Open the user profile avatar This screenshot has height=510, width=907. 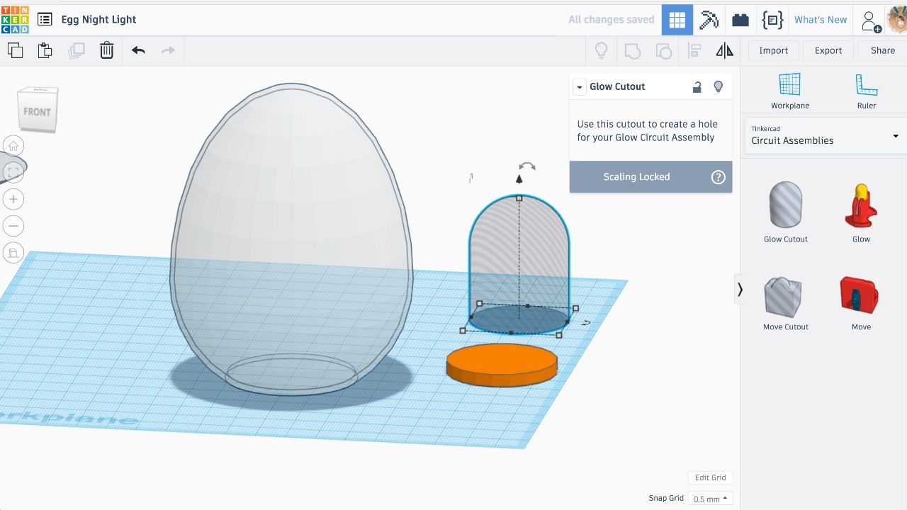pos(897,20)
